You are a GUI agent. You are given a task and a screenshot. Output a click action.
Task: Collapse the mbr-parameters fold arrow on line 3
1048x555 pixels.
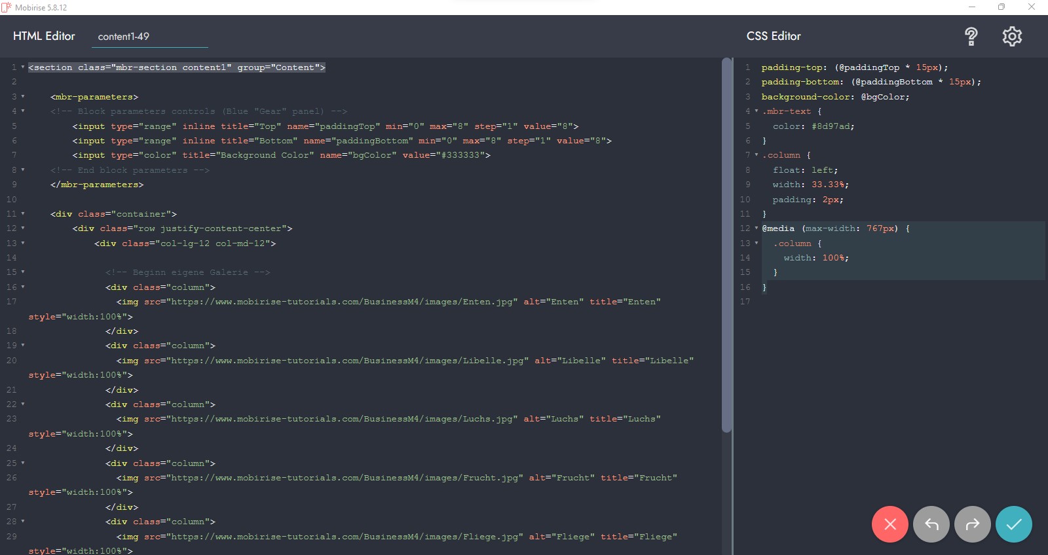(23, 97)
